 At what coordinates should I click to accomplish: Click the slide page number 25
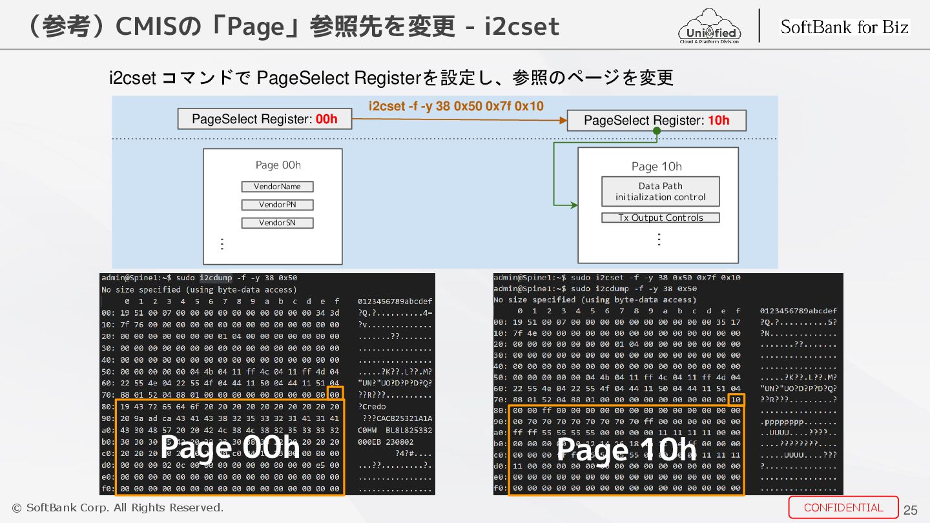click(910, 510)
